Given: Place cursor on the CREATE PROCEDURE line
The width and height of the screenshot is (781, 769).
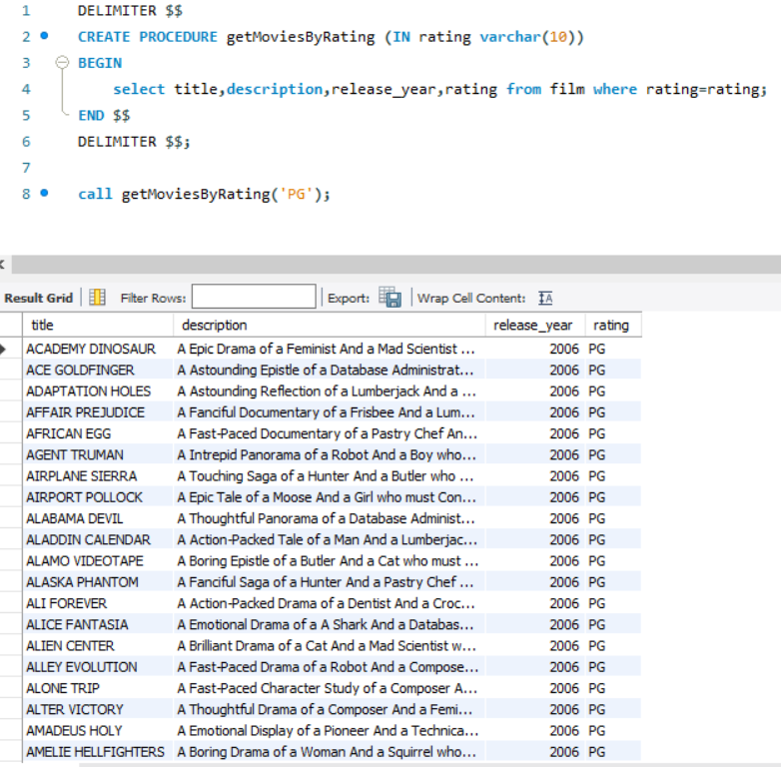Looking at the screenshot, I should point(331,37).
